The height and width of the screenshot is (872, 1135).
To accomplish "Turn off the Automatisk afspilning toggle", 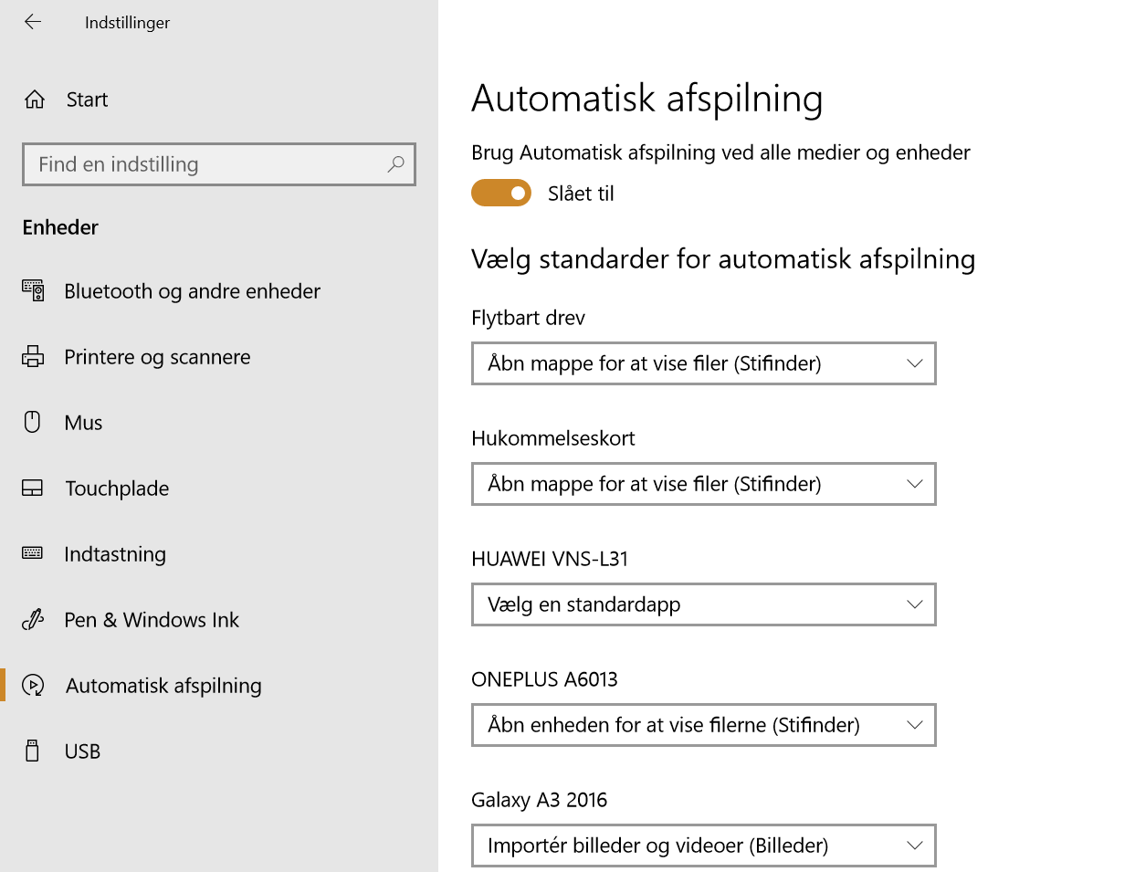I will point(501,193).
